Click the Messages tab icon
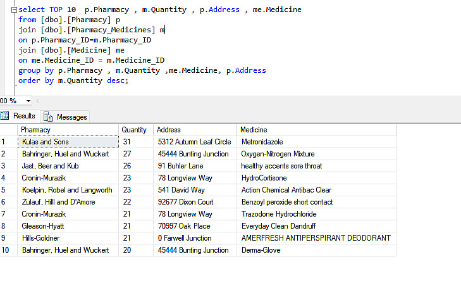461x297 pixels. pyautogui.click(x=48, y=117)
